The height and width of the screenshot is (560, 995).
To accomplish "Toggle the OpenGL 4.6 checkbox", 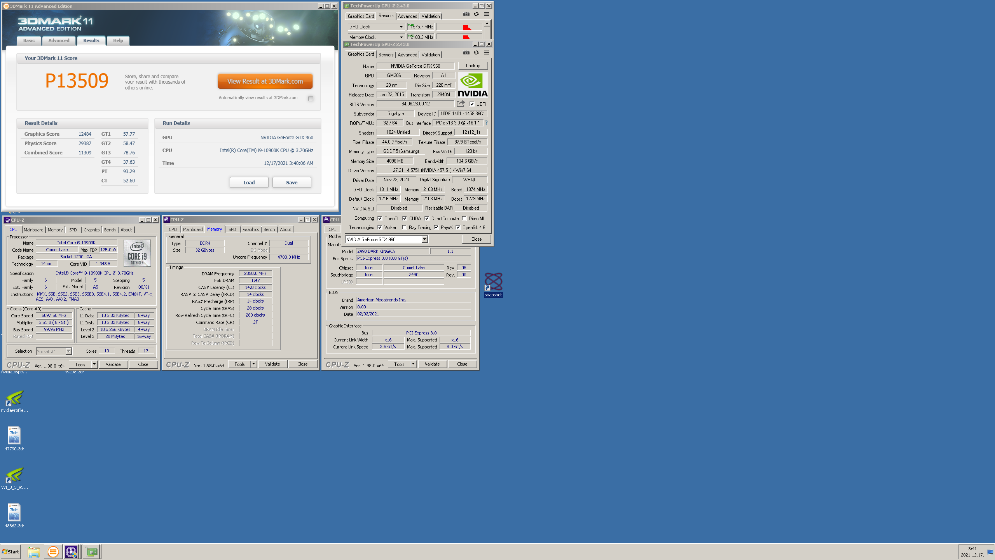I will (458, 227).
